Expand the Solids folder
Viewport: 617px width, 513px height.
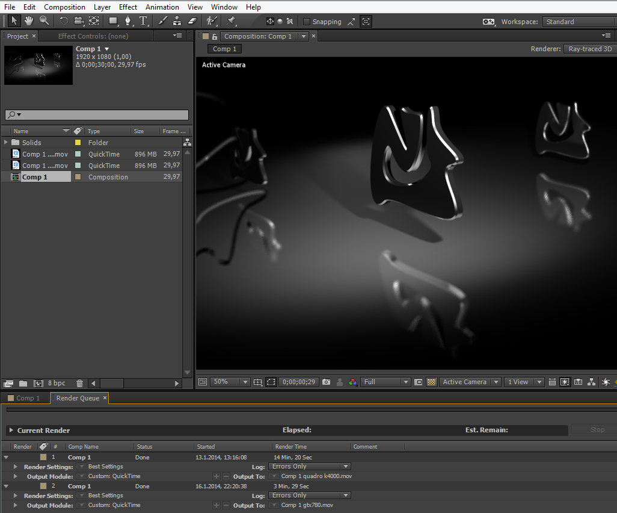5,142
